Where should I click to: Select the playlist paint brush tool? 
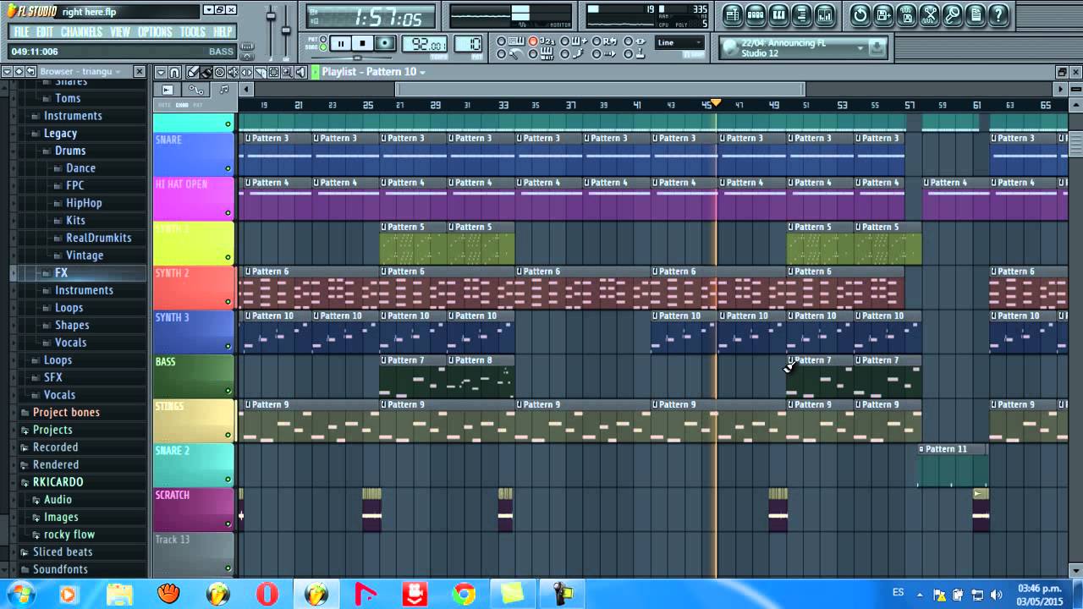206,72
